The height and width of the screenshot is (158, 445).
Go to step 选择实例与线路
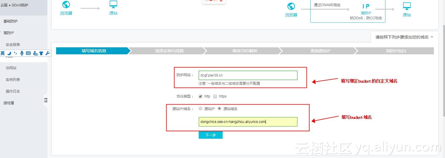pos(169,51)
